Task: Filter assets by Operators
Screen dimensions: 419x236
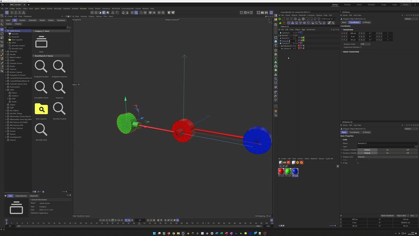Action: (x=61, y=20)
